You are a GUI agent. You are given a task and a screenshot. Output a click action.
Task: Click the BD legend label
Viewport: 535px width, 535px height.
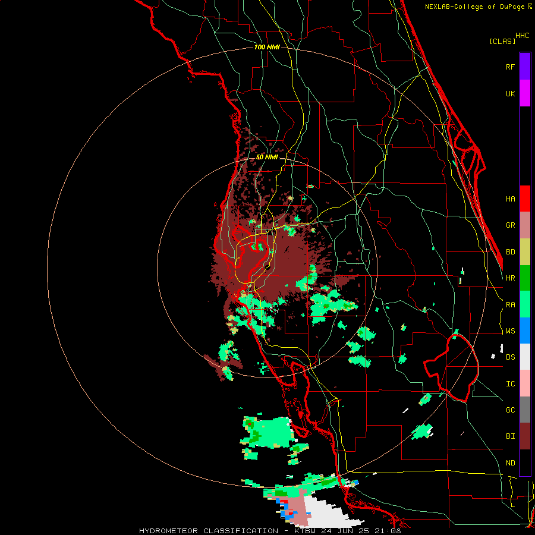click(510, 252)
